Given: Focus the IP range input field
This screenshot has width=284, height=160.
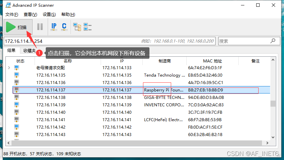Looking at the screenshot, I should coord(109,41).
